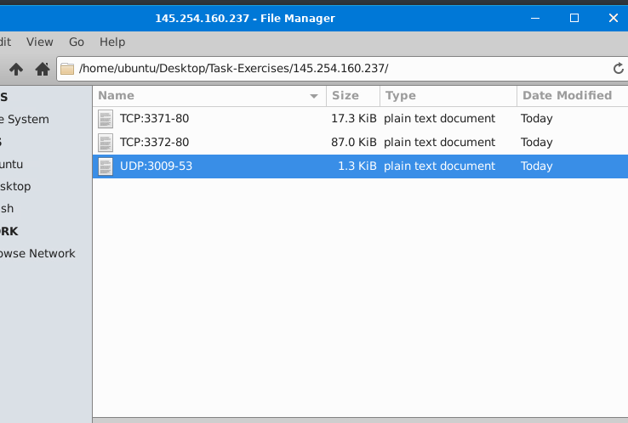This screenshot has width=628, height=423.
Task: Open the Trash entry in the sidebar
Action: (x=7, y=208)
